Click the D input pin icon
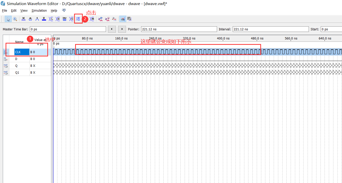The width and height of the screenshot is (342, 183). coord(6,59)
